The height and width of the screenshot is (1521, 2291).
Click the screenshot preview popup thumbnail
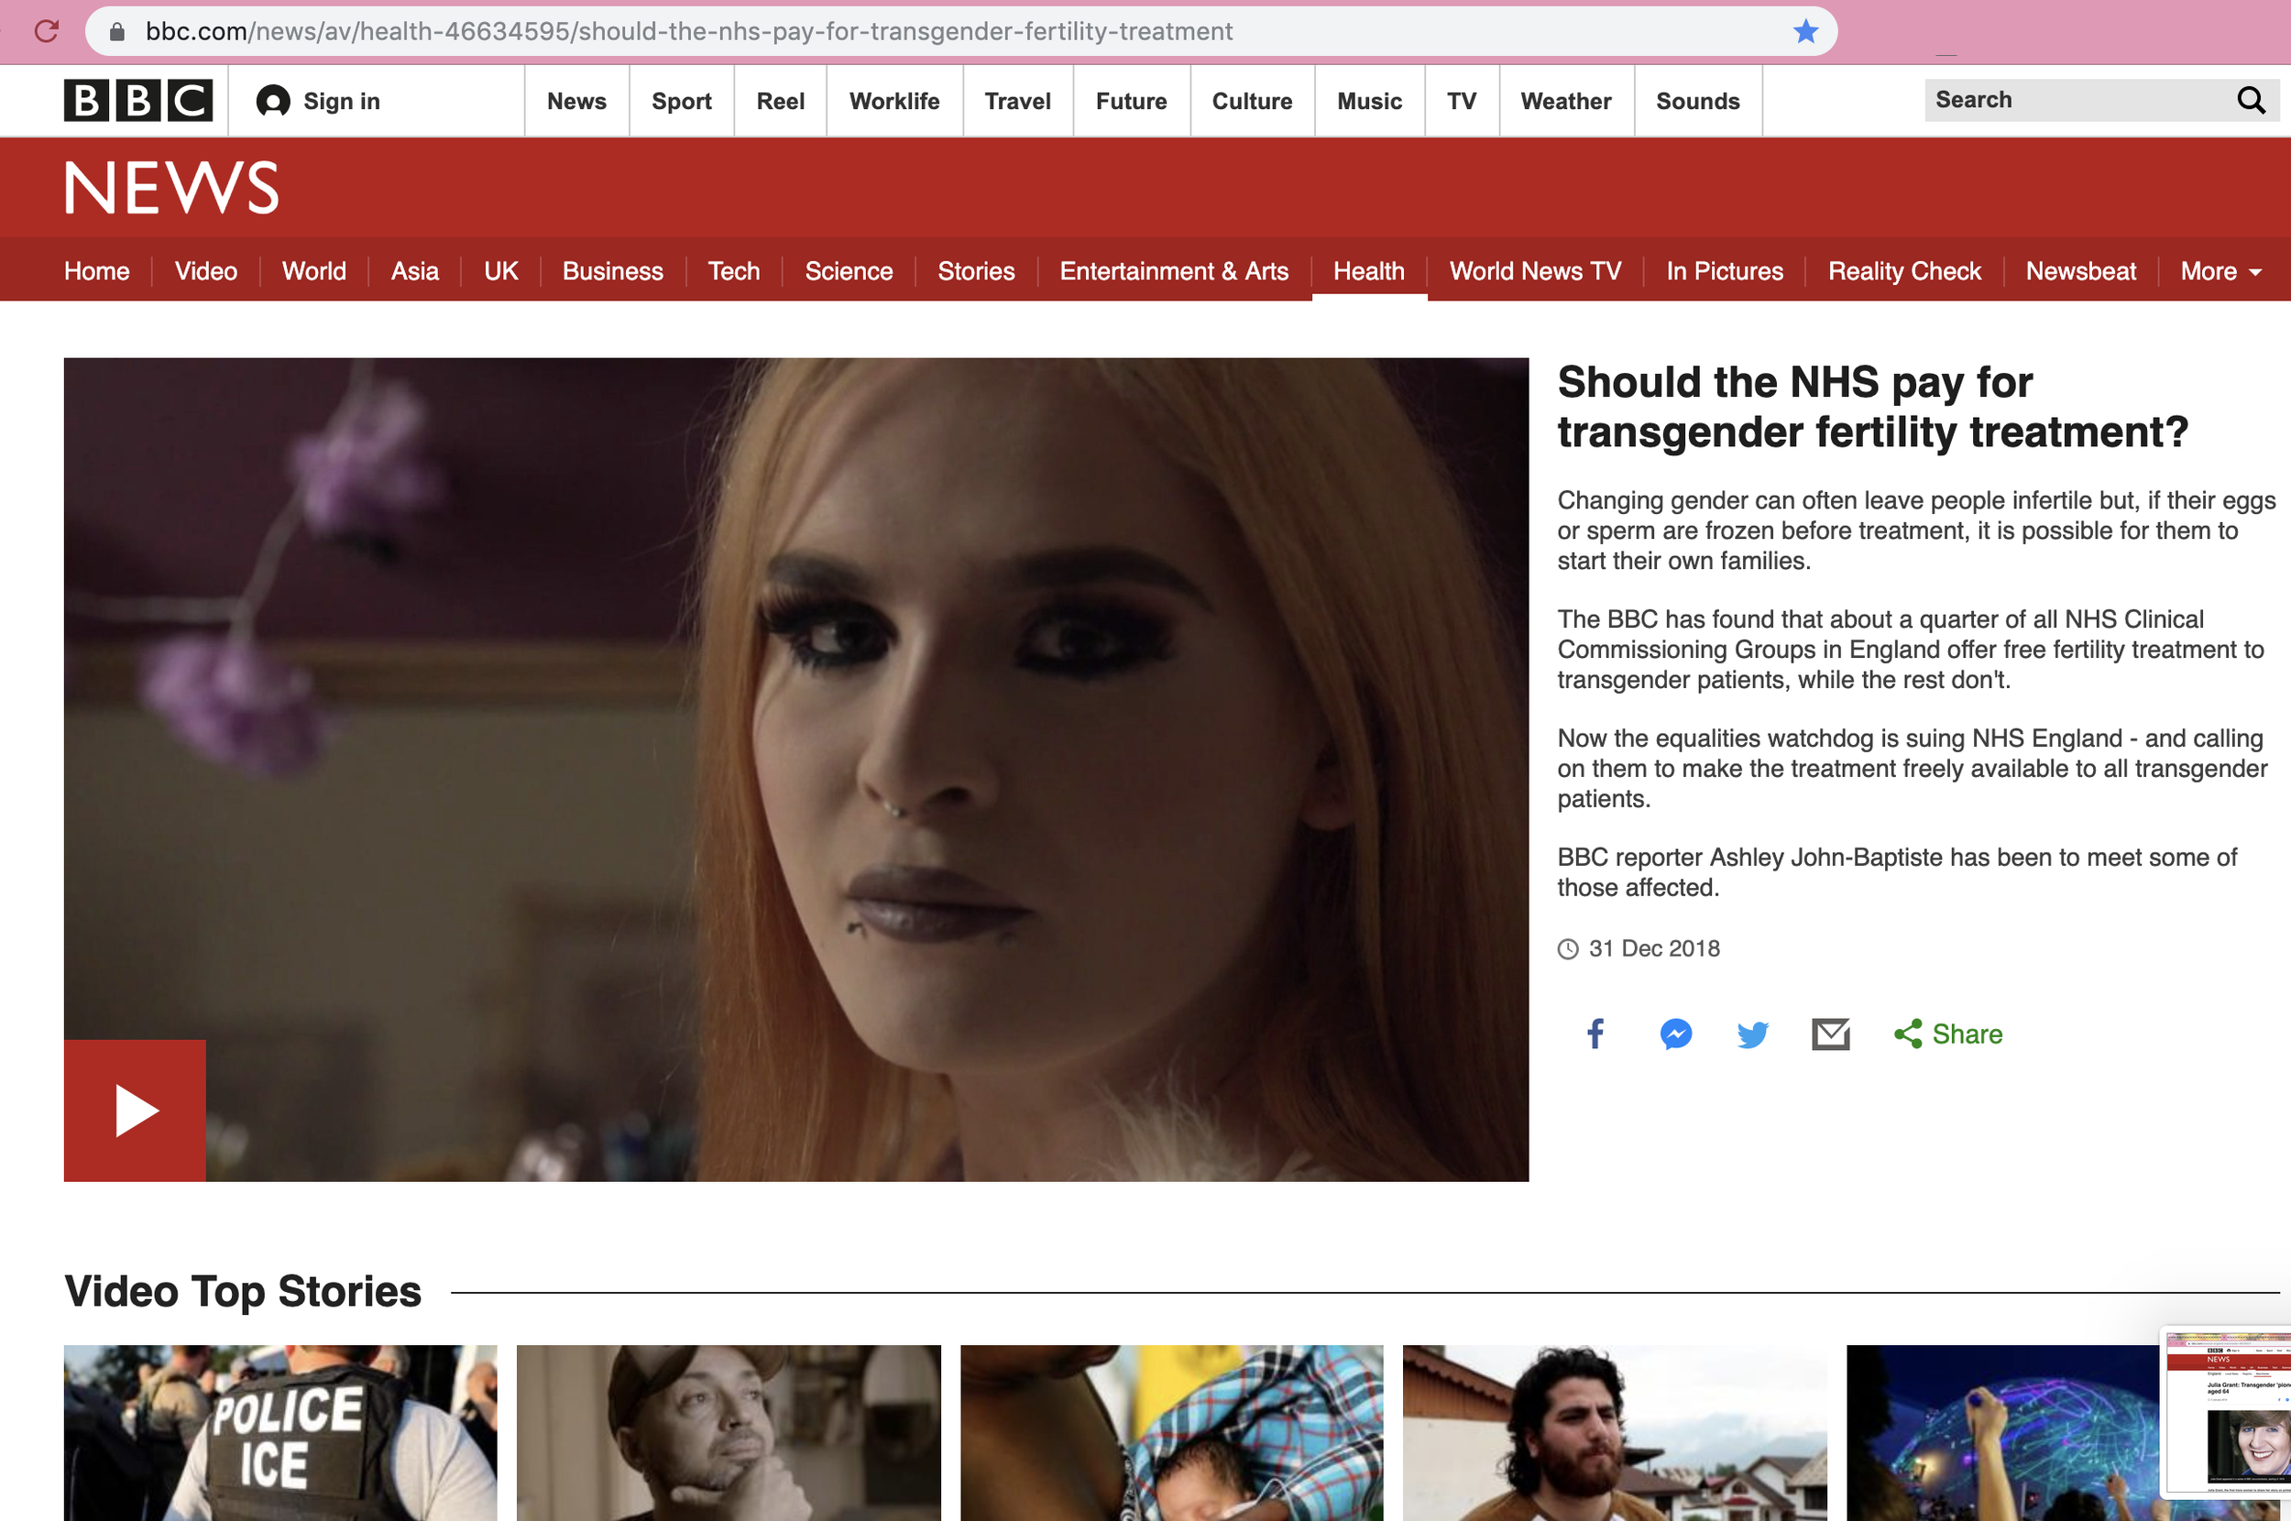click(x=2227, y=1413)
